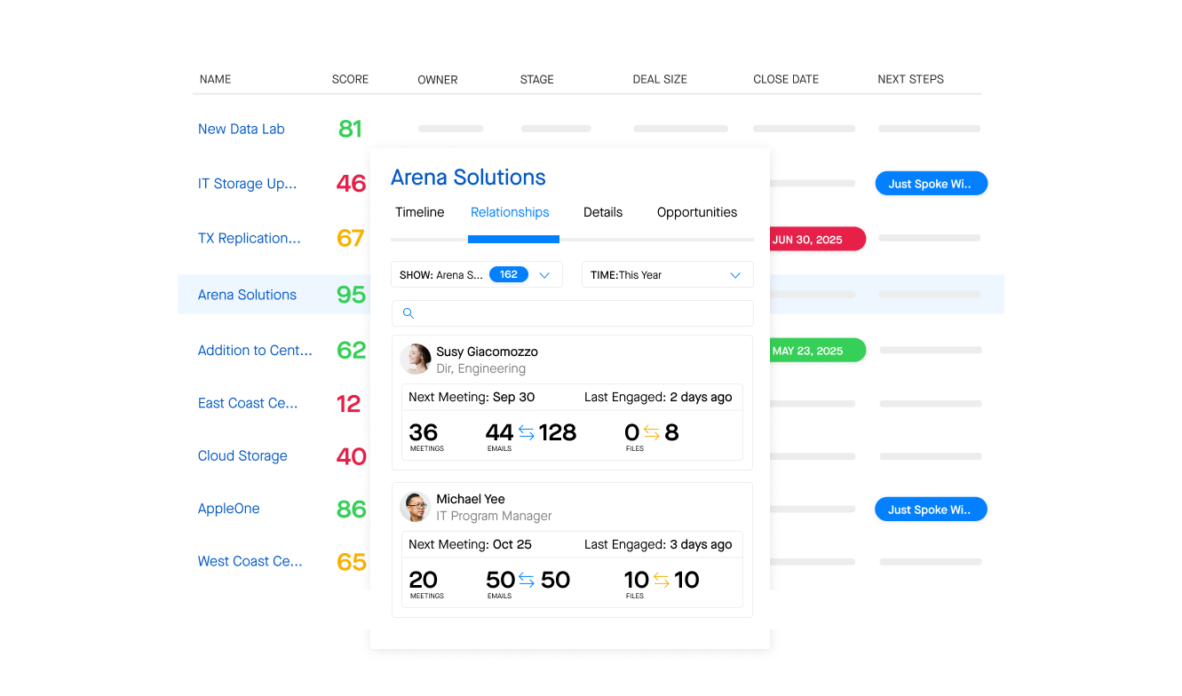Screen dimensions: 1182x696
Task: Open the West Coast Ce... deal
Action: point(250,561)
